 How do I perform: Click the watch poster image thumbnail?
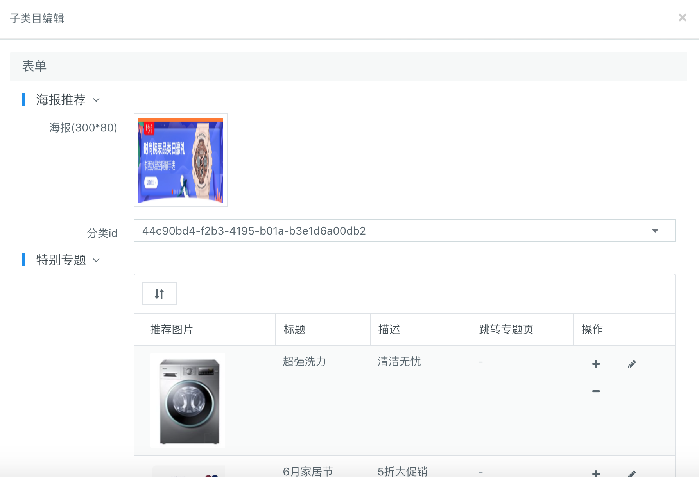coord(180,160)
